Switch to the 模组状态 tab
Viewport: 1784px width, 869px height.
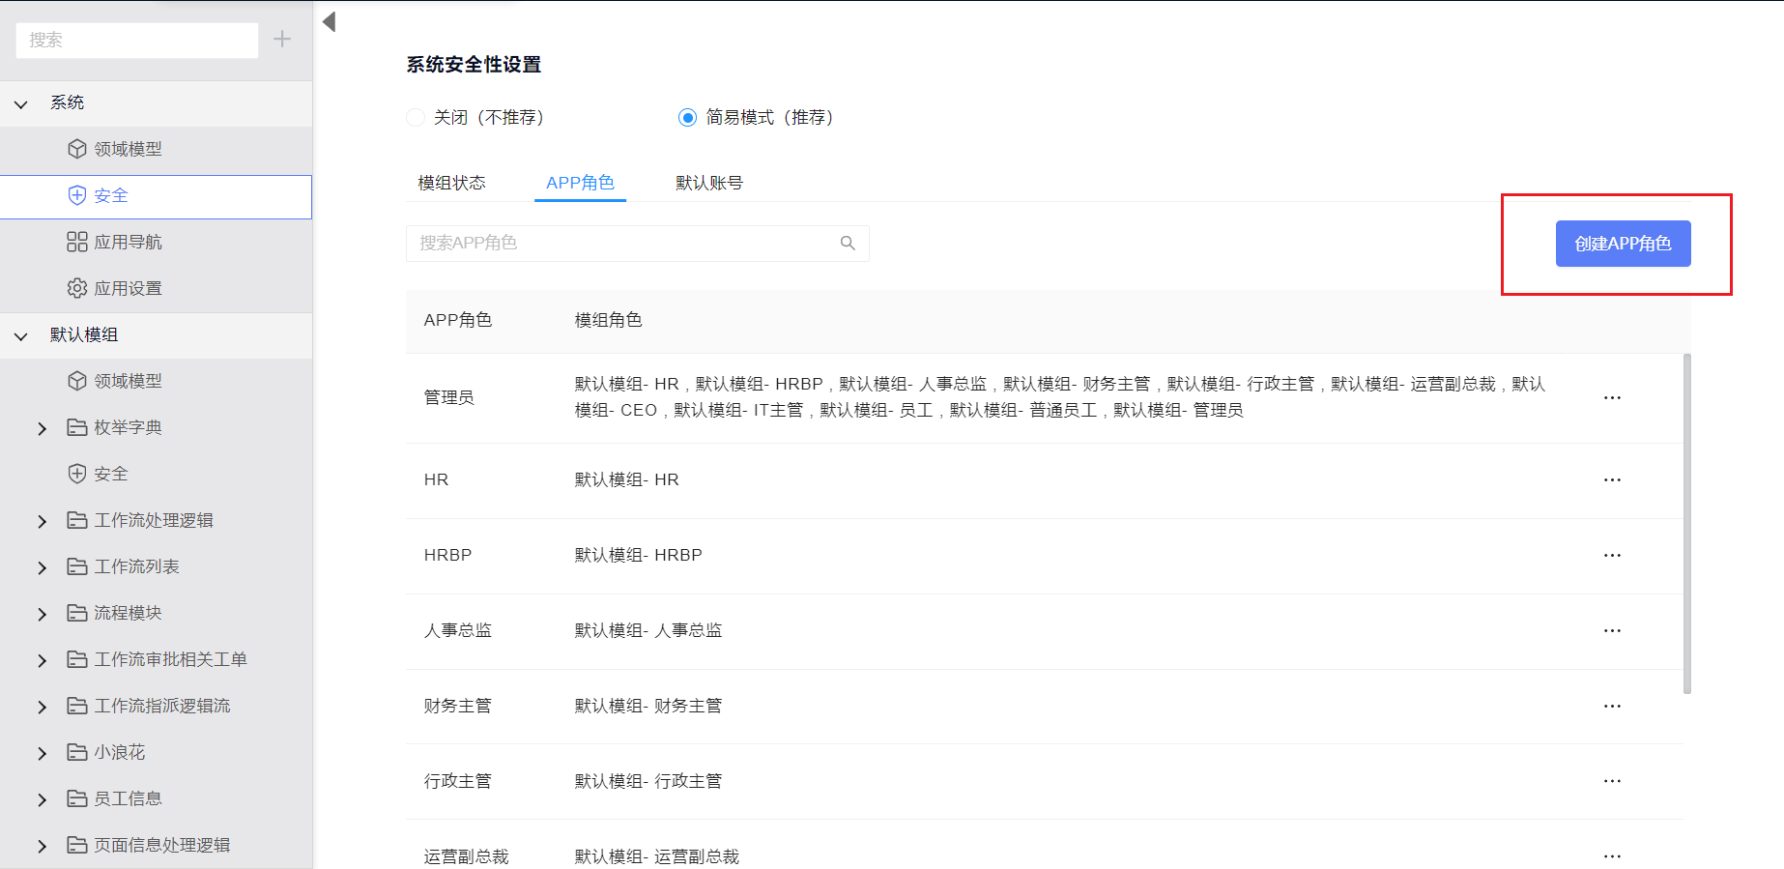pos(451,183)
